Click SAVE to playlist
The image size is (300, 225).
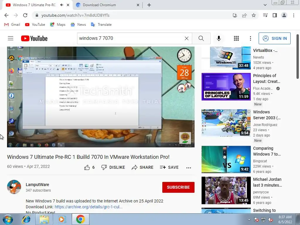[169, 167]
